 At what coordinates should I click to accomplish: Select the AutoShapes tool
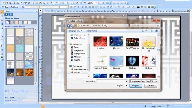(2, 46)
